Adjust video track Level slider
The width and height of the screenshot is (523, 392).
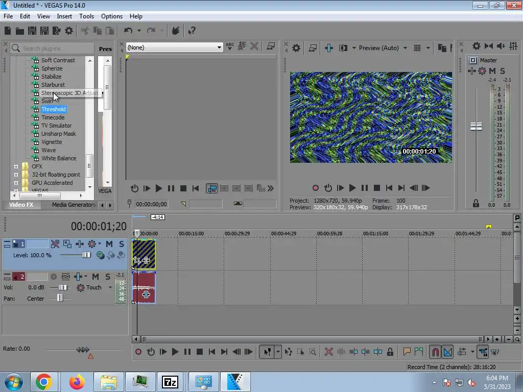[86, 255]
